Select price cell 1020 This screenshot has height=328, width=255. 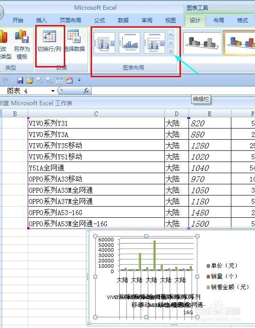(210, 157)
